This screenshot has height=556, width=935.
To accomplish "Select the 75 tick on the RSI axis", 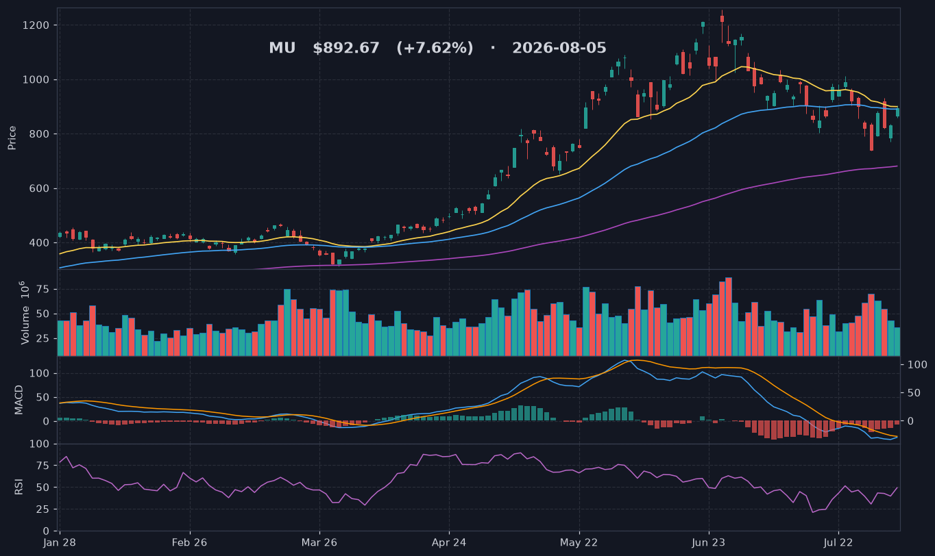I will click(42, 466).
